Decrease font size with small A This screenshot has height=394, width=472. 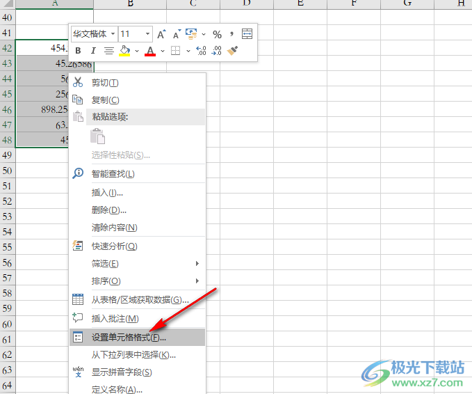(177, 34)
